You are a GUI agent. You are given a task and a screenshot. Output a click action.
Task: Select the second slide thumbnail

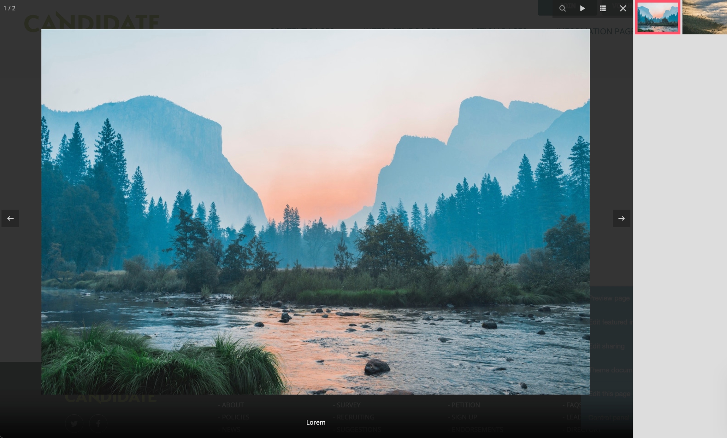pyautogui.click(x=705, y=17)
